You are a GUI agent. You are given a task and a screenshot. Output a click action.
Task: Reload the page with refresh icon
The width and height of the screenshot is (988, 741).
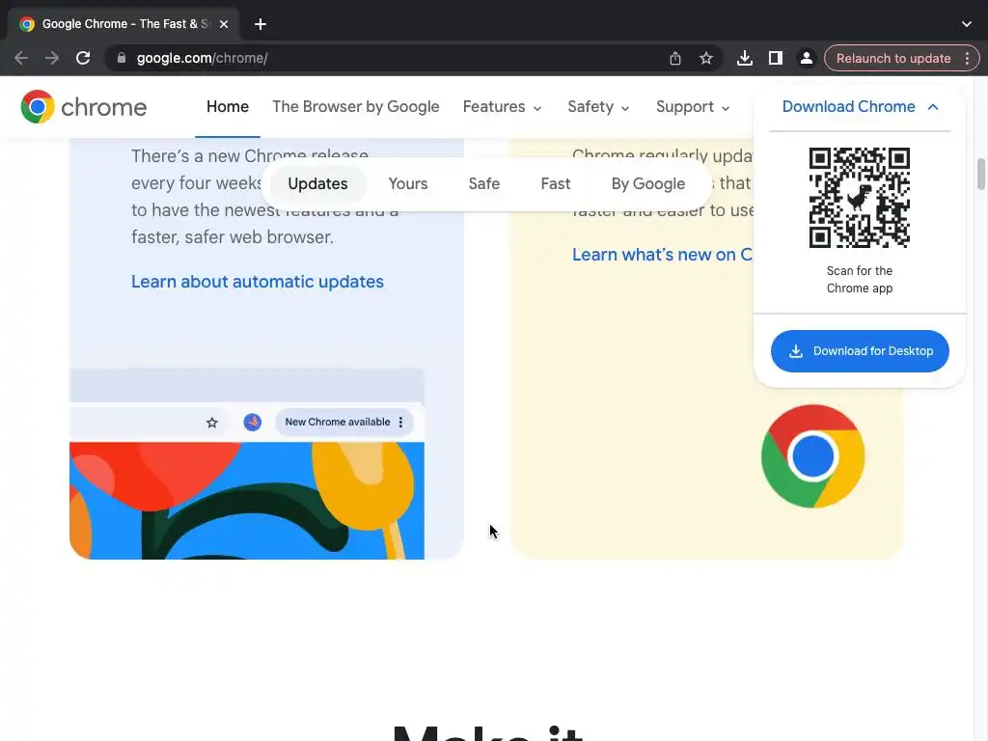tap(83, 58)
